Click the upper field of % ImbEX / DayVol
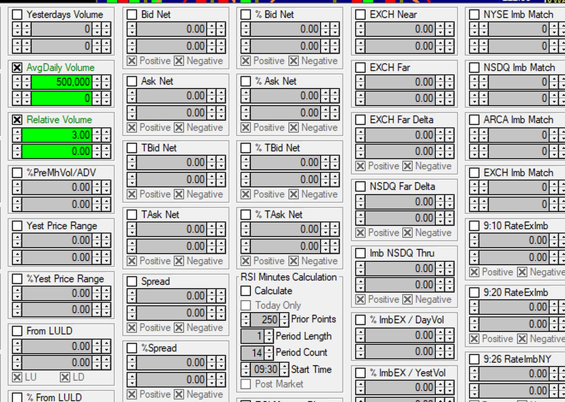The height and width of the screenshot is (402, 565). coord(400,335)
